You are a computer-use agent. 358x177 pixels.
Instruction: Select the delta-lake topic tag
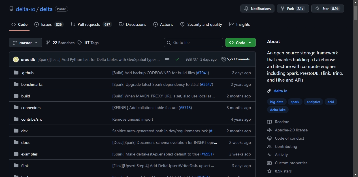coord(278,110)
